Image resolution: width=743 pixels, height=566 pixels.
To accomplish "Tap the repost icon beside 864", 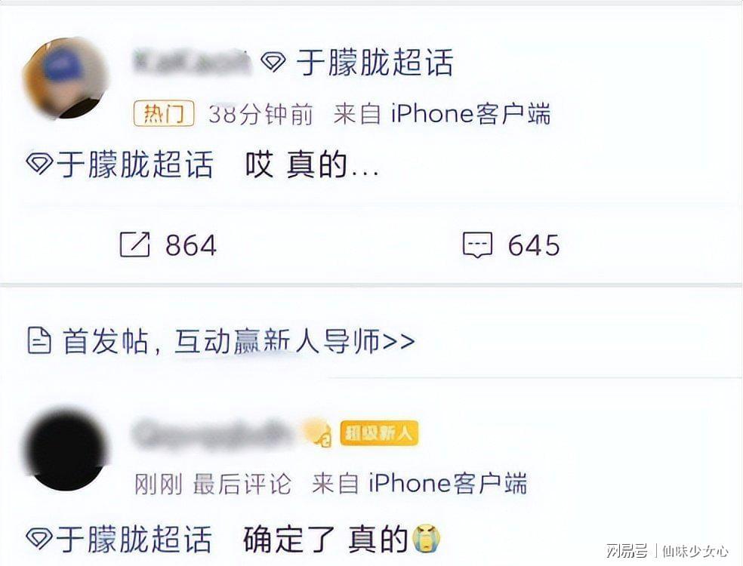I will (x=134, y=245).
